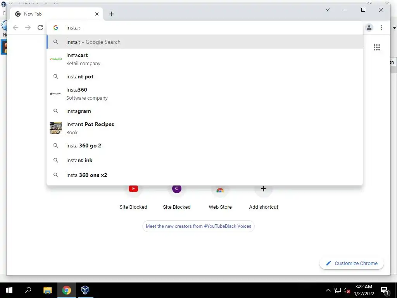Click the Insta360 logo icon
The height and width of the screenshot is (298, 397).
click(56, 94)
